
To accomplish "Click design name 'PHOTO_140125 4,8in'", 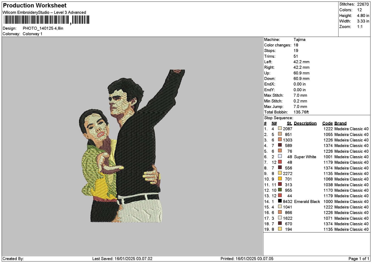I will pos(43,28).
